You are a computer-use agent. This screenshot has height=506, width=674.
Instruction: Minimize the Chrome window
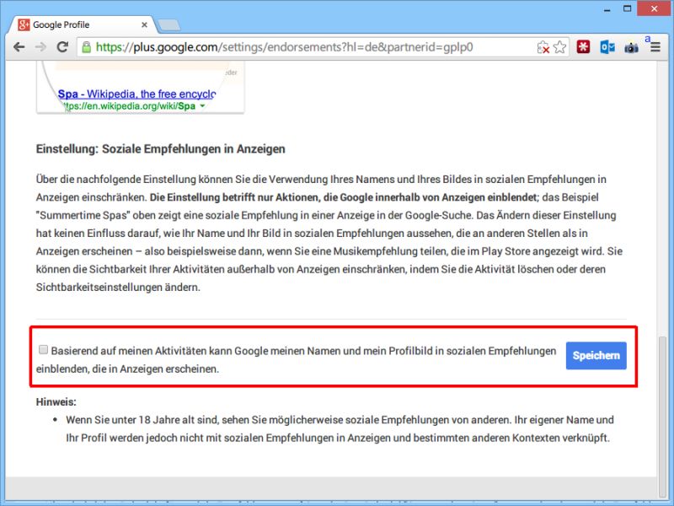coord(607,9)
